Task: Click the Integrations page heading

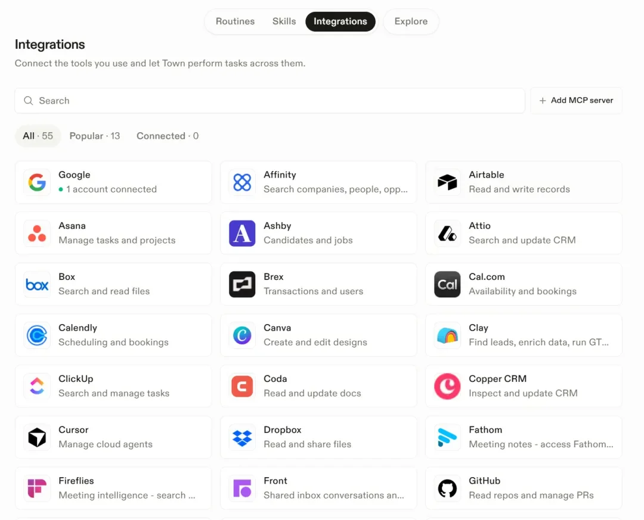Action: pyautogui.click(x=49, y=44)
